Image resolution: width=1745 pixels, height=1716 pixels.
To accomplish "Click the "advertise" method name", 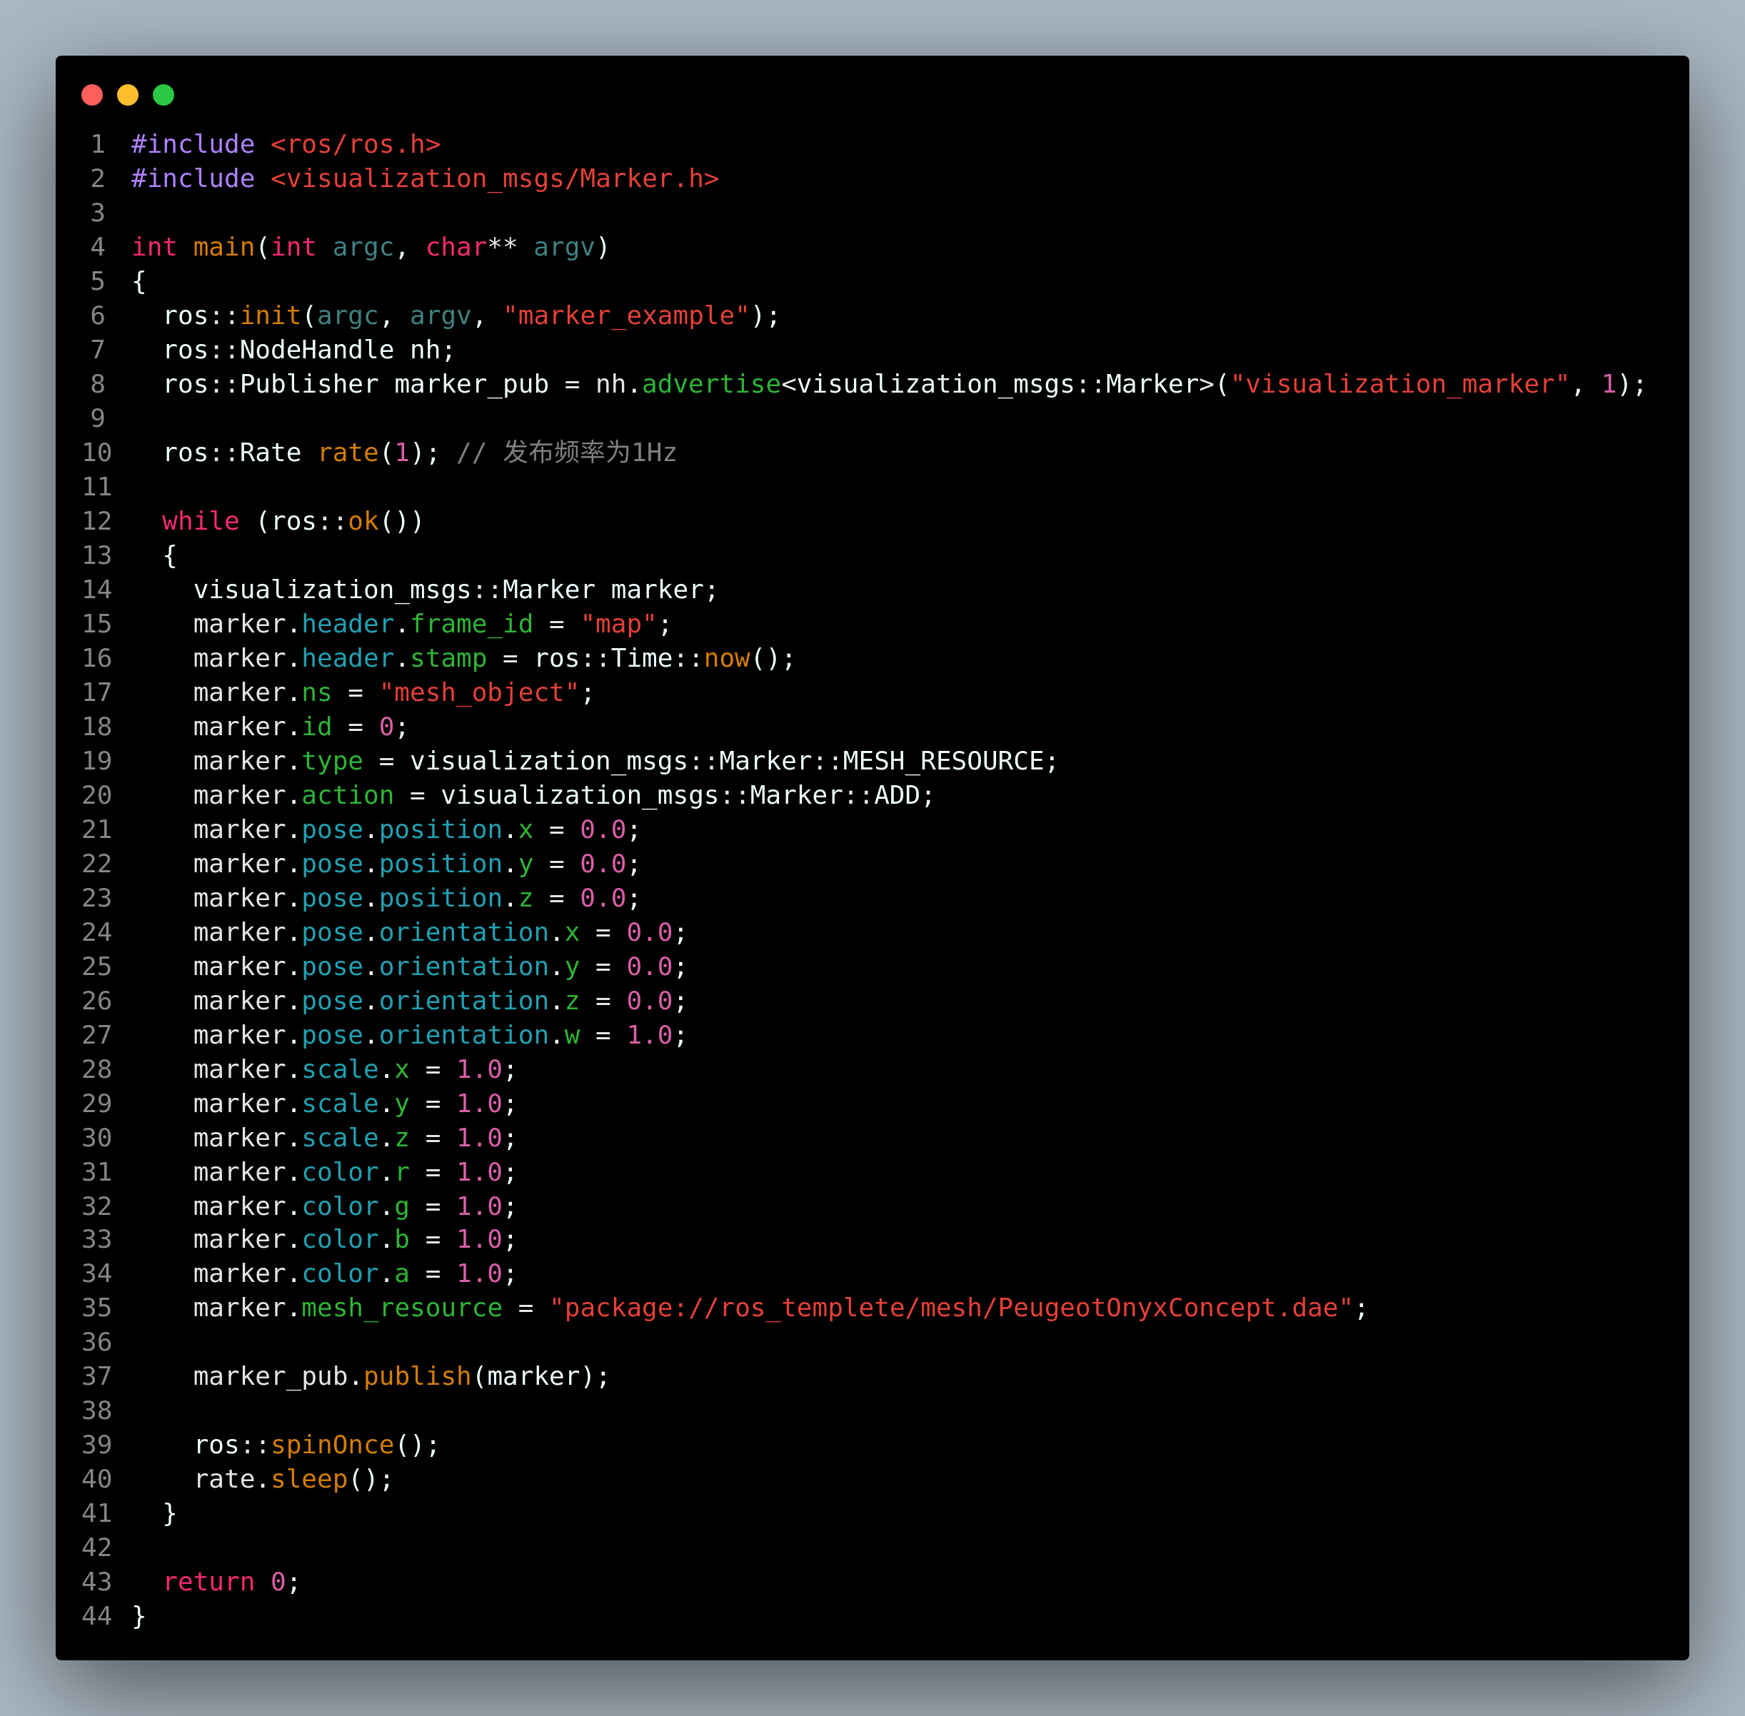I will [711, 384].
